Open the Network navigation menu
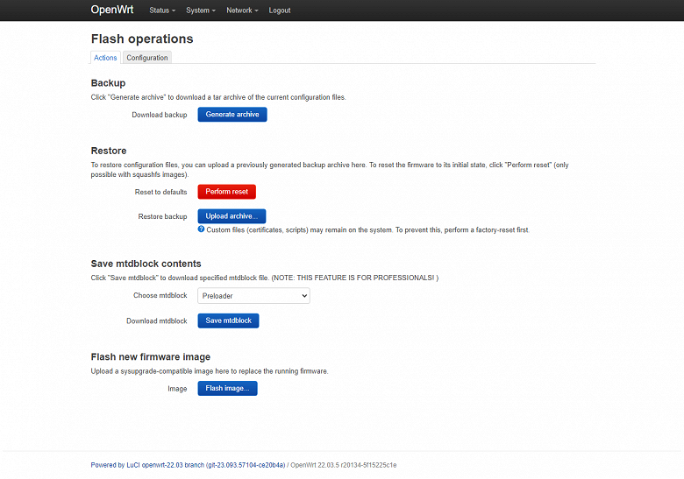The image size is (684, 479). click(x=242, y=11)
